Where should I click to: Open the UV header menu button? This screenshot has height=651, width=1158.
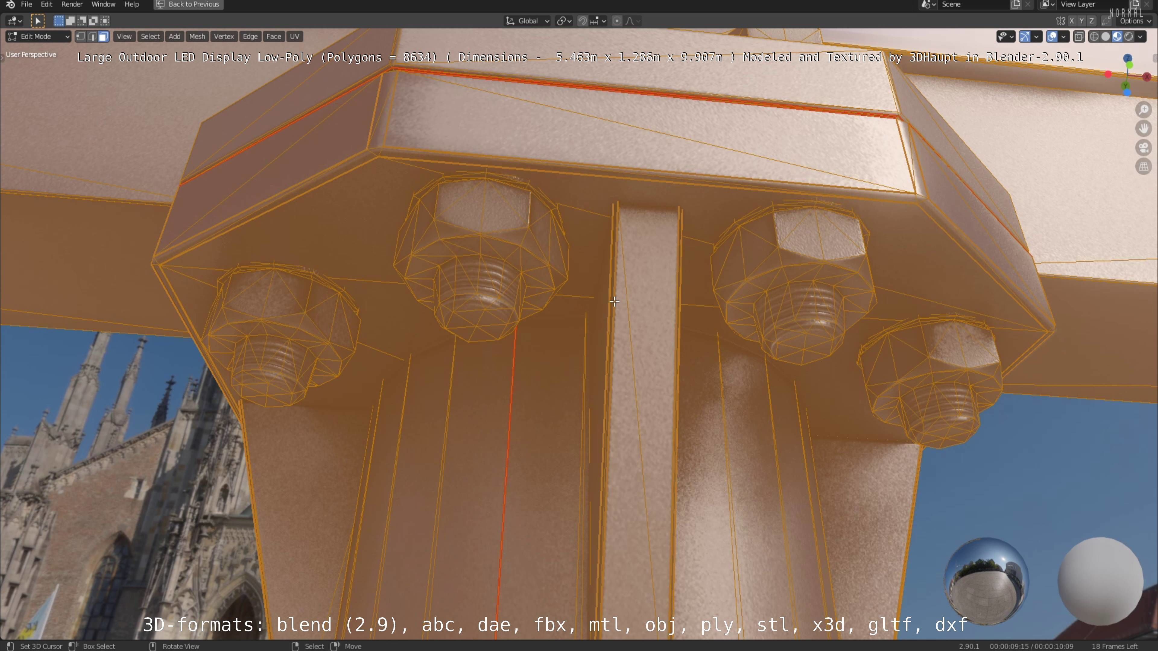(294, 36)
